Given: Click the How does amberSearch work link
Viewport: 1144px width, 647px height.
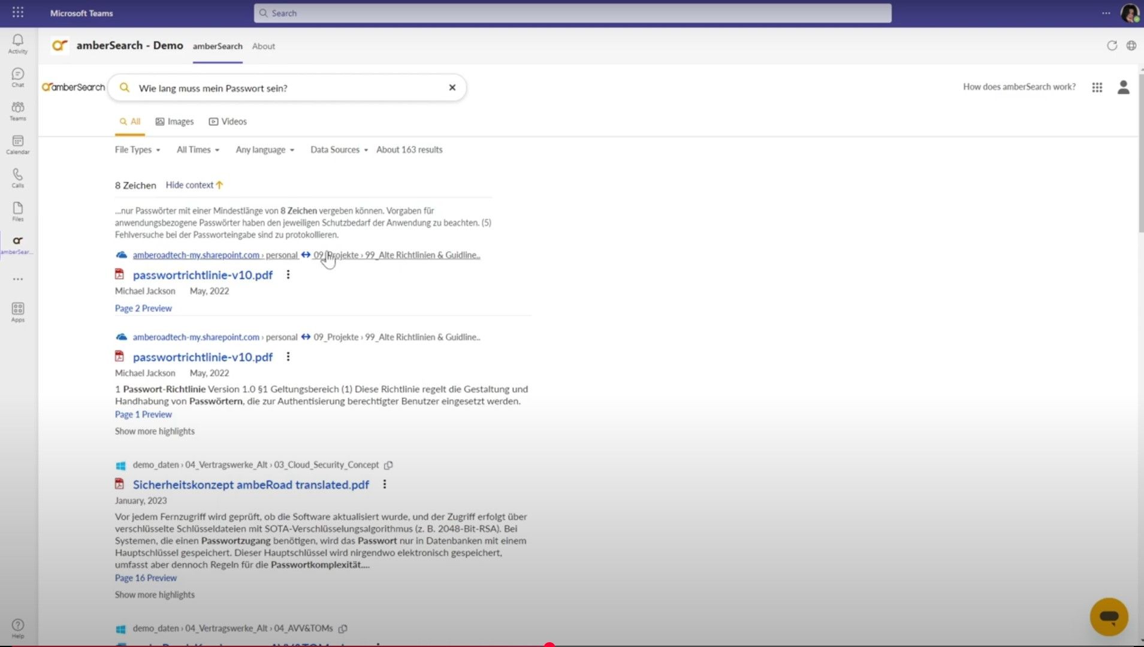Looking at the screenshot, I should pos(1019,87).
